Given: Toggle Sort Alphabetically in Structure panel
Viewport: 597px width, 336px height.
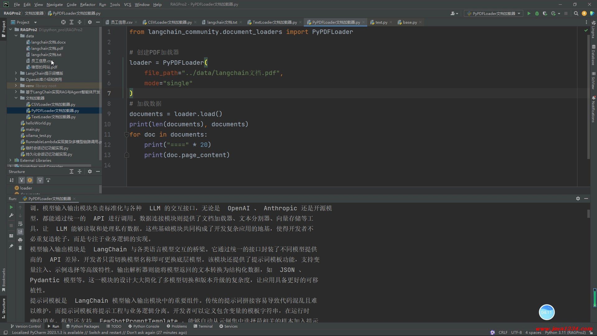Looking at the screenshot, I should (x=12, y=180).
